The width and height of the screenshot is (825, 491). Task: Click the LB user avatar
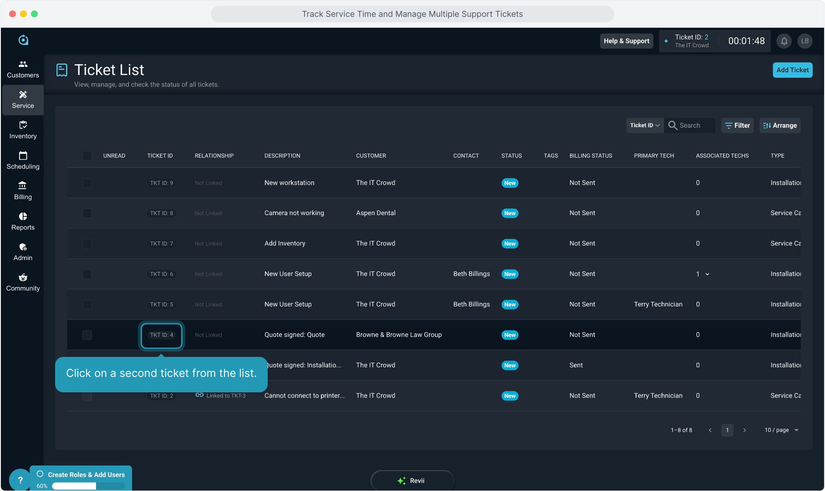coord(805,41)
